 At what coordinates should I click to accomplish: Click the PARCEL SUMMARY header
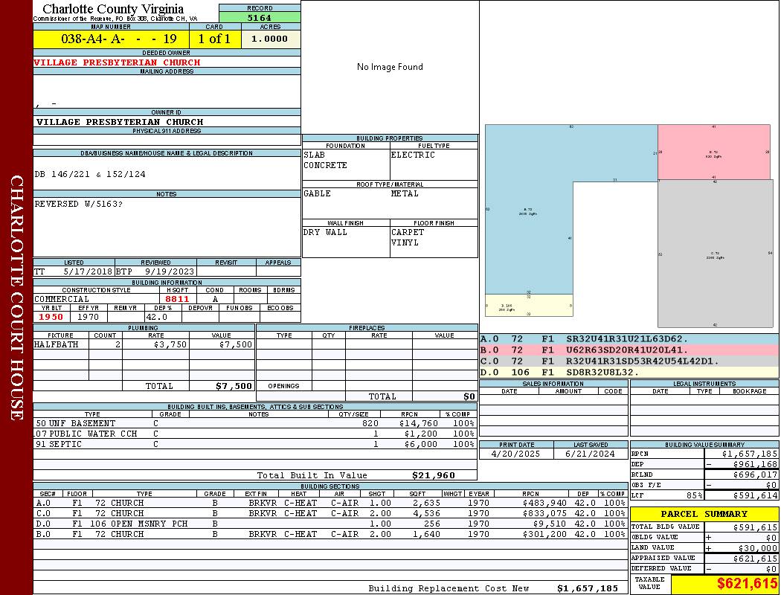coord(704,514)
